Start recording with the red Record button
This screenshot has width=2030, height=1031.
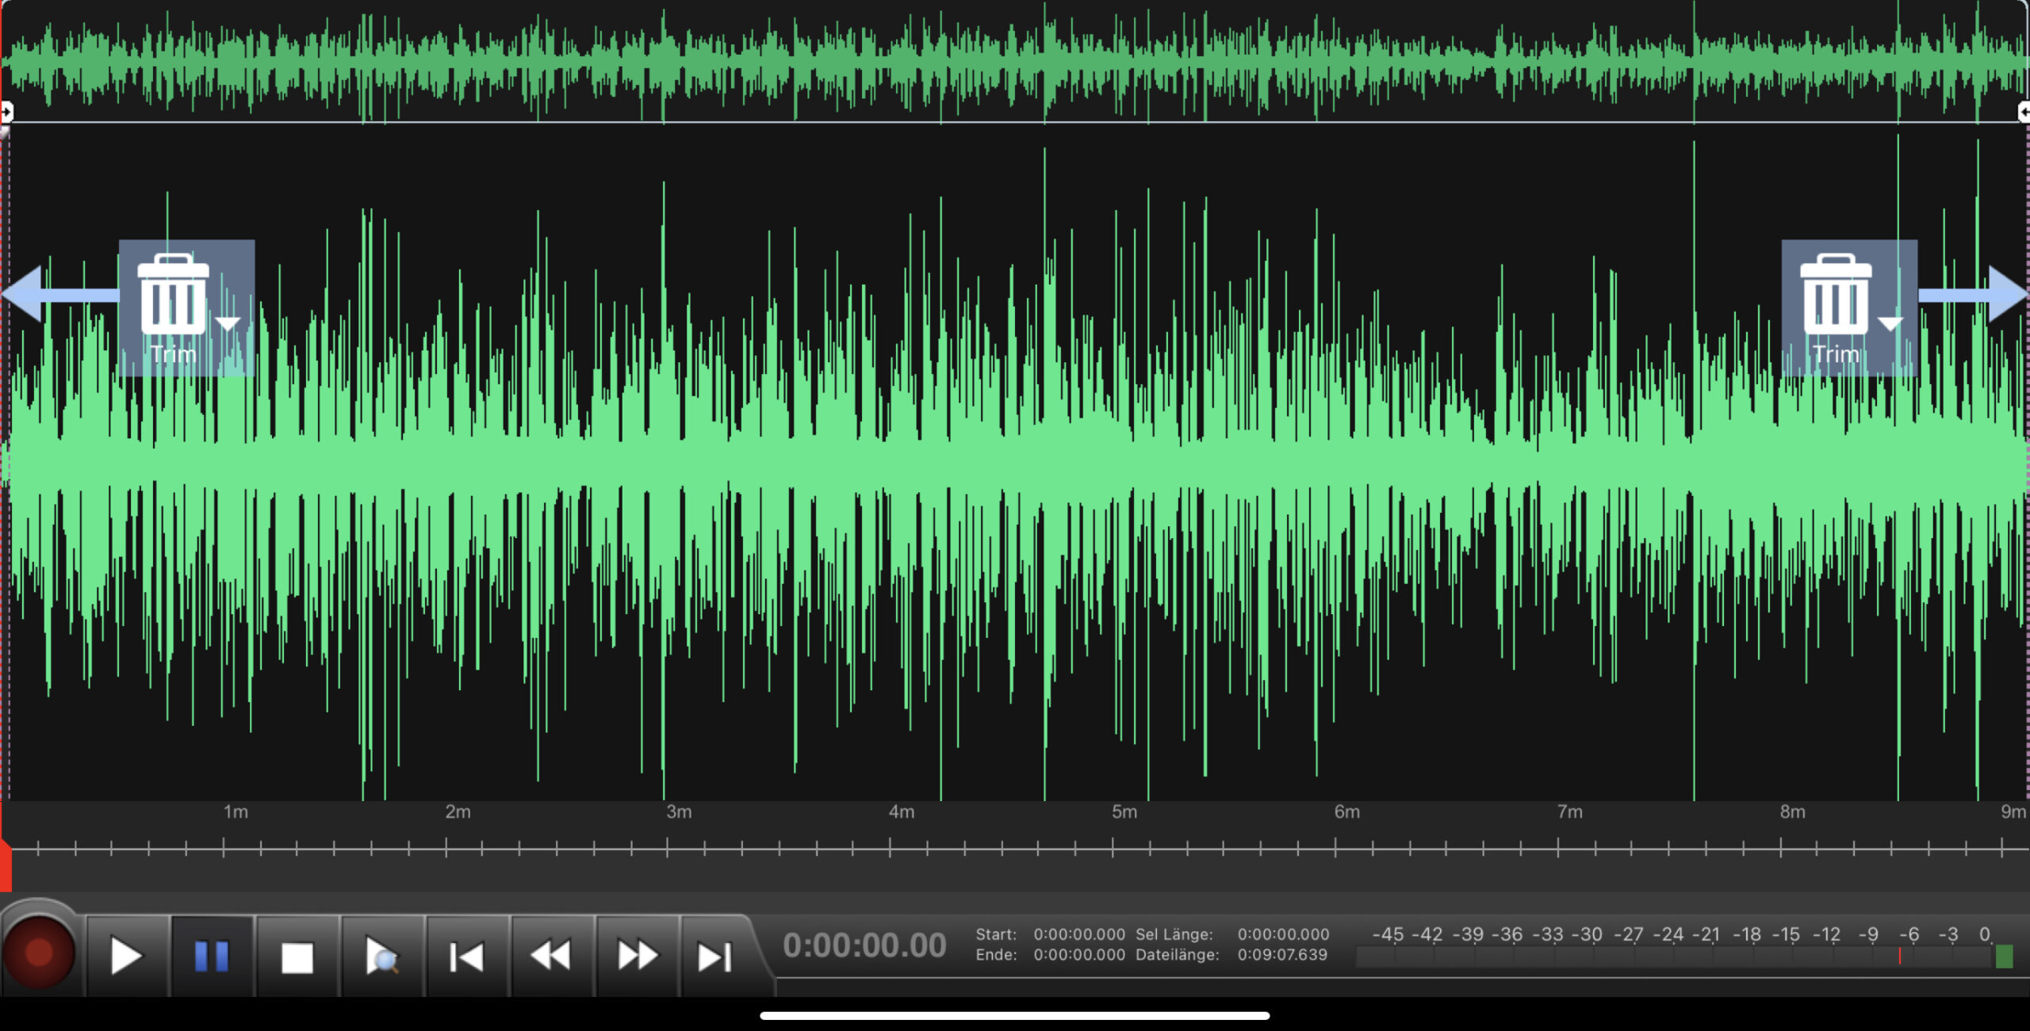click(38, 953)
